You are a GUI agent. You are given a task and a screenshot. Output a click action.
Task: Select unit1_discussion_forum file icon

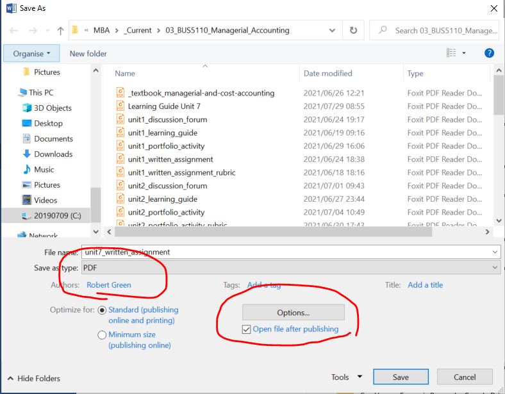[x=120, y=119]
